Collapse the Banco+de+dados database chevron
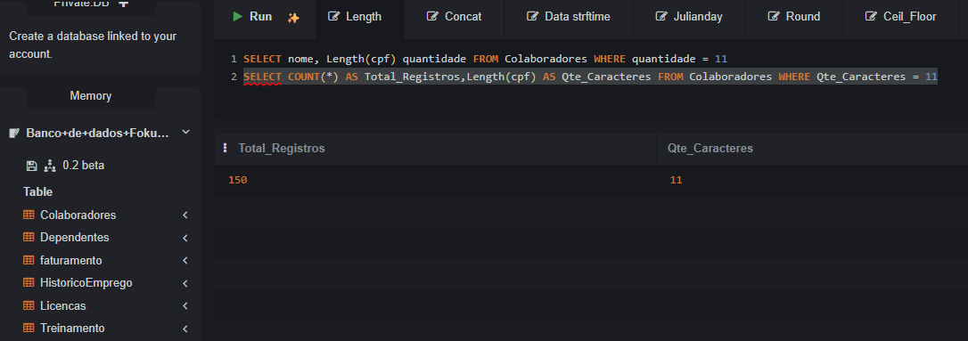The image size is (968, 341). (x=185, y=132)
